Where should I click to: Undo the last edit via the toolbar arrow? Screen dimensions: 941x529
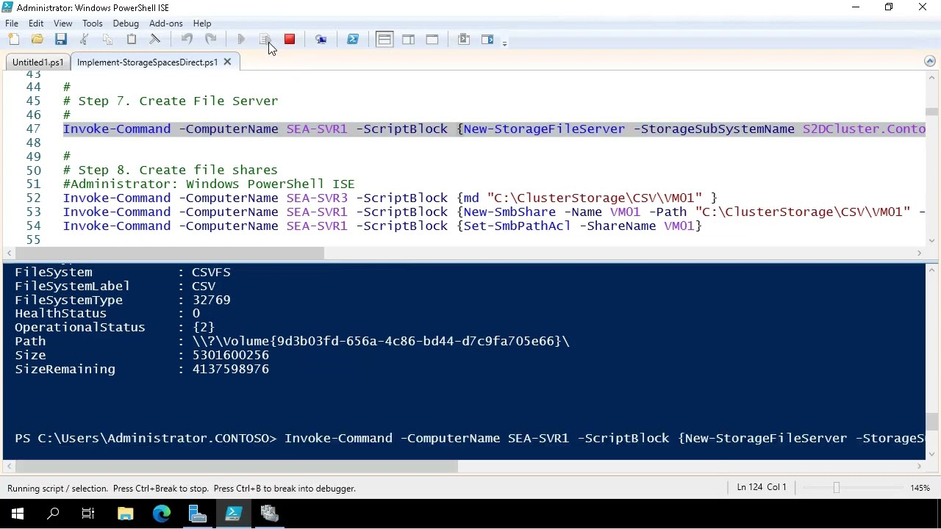187,40
